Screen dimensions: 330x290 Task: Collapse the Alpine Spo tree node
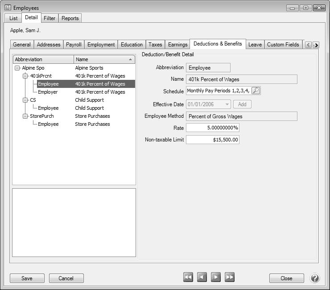pyautogui.click(x=17, y=68)
